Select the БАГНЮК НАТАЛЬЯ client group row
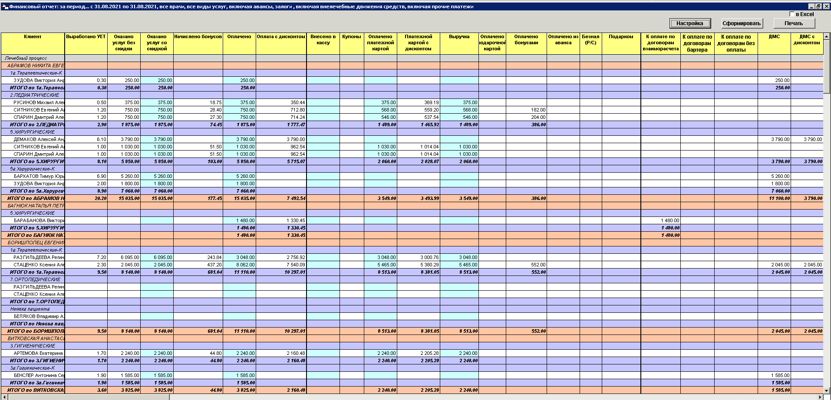Image resolution: width=831 pixels, height=400 pixels. [35, 206]
